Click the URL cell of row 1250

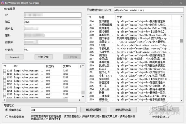[29, 77]
